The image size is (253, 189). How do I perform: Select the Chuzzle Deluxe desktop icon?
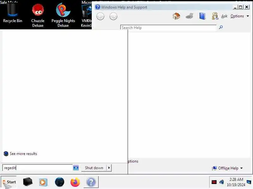pyautogui.click(x=38, y=15)
